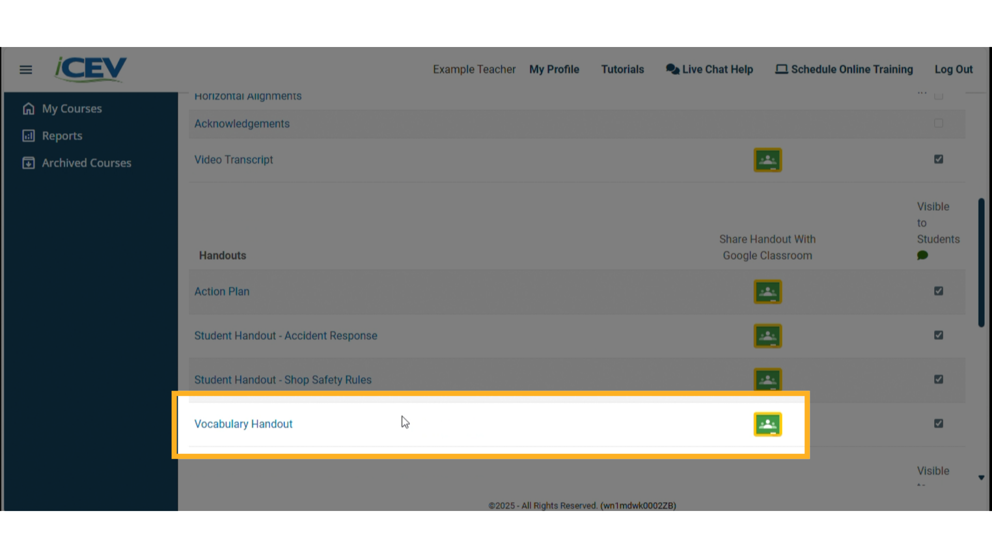Open the Horizontal Alignments link
The width and height of the screenshot is (992, 558).
click(247, 97)
